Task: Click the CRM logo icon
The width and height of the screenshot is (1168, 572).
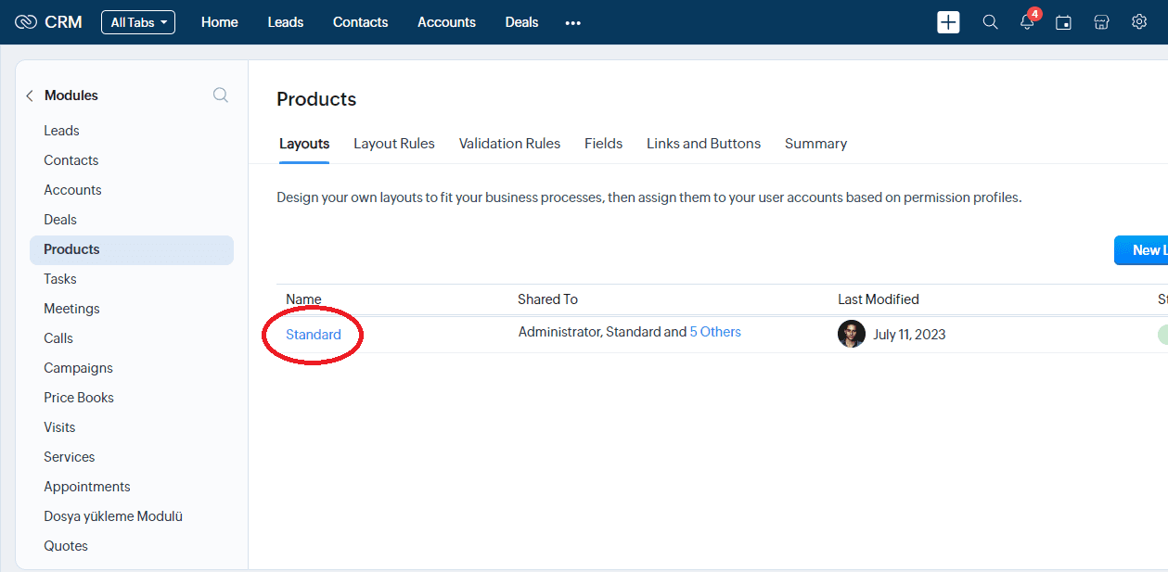Action: coord(26,22)
